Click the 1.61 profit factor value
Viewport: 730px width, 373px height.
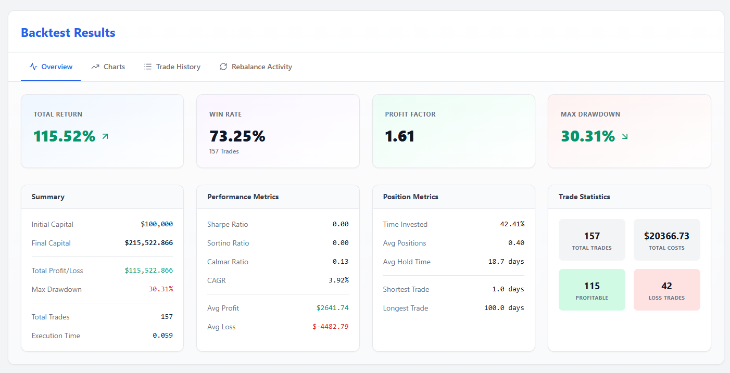pyautogui.click(x=400, y=136)
